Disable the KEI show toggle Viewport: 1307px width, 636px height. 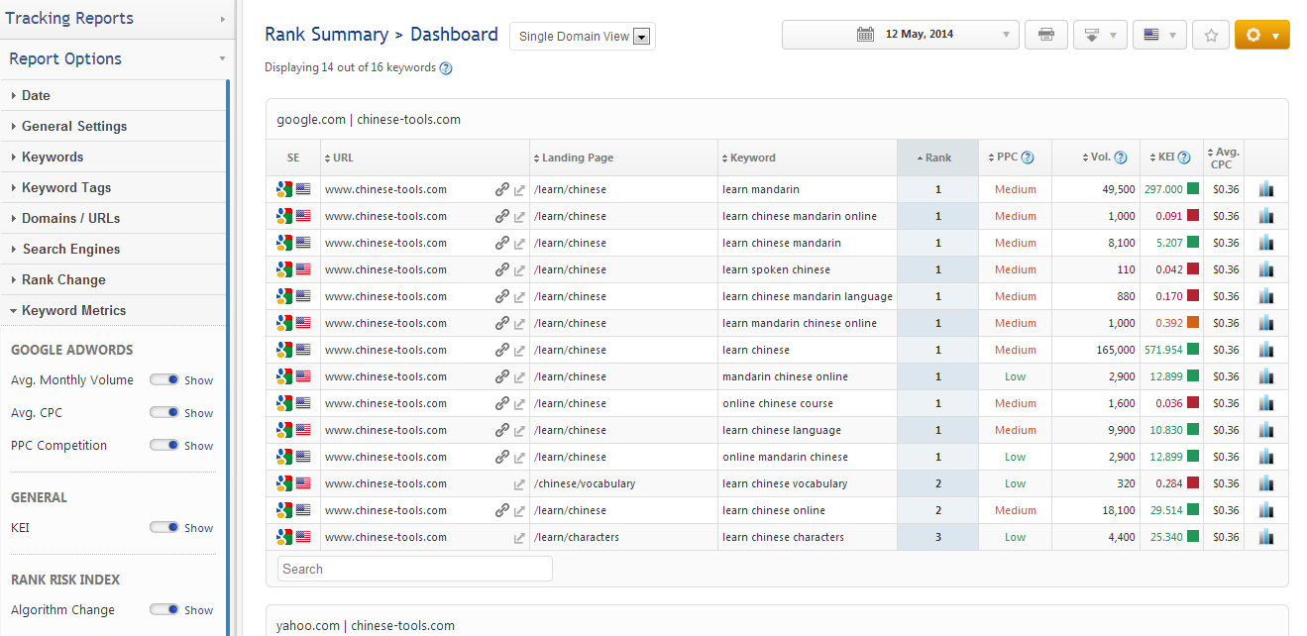164,528
